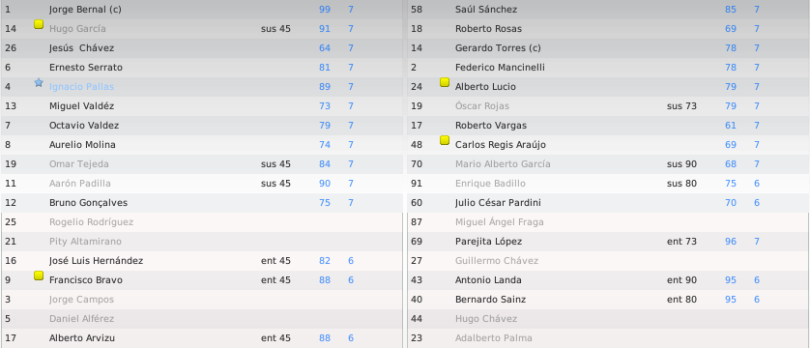The image size is (810, 348).
Task: Select bench player Rogelio Rodríguez
Action: pos(91,222)
